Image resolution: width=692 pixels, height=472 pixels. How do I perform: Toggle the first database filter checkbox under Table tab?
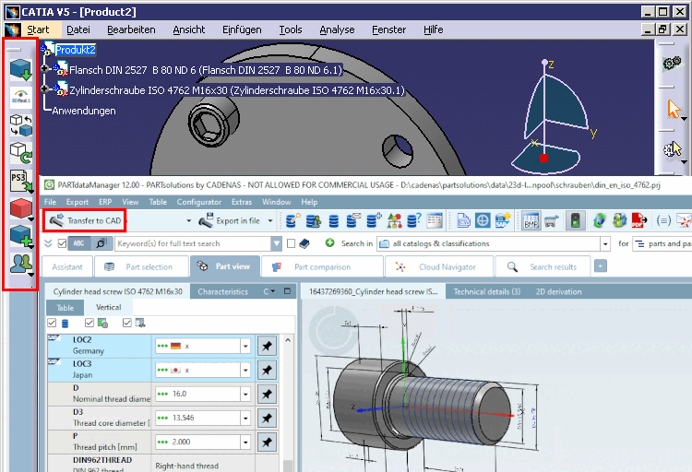point(52,323)
